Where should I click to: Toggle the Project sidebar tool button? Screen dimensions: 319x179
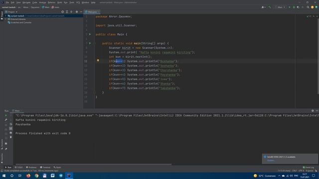[x=2, y=15]
